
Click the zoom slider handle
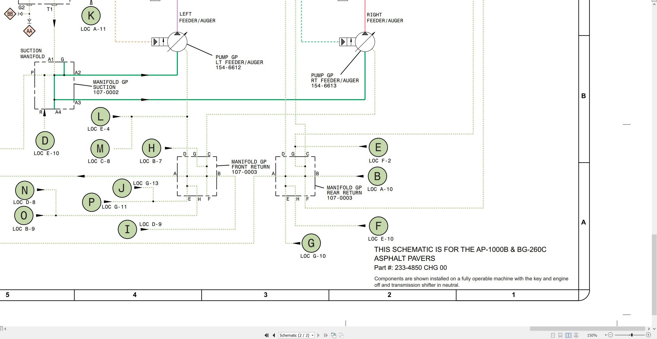click(x=632, y=335)
